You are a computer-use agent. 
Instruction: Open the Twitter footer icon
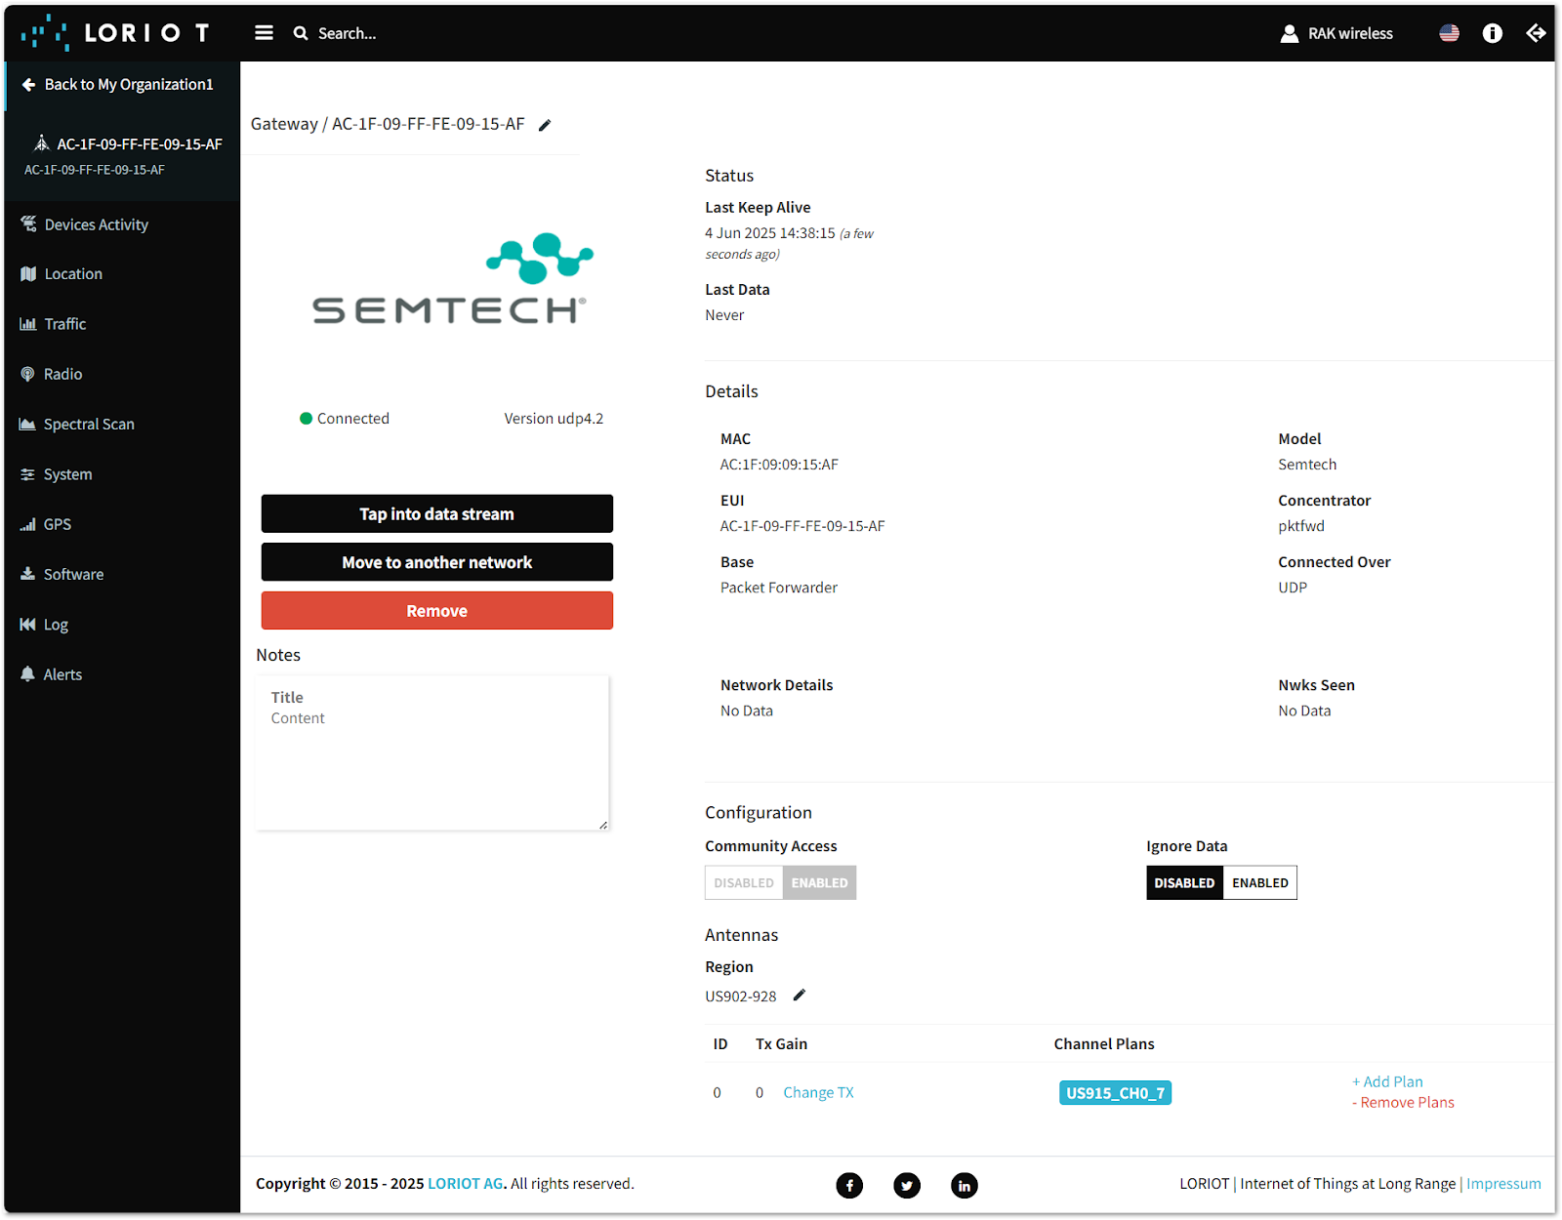(907, 1186)
